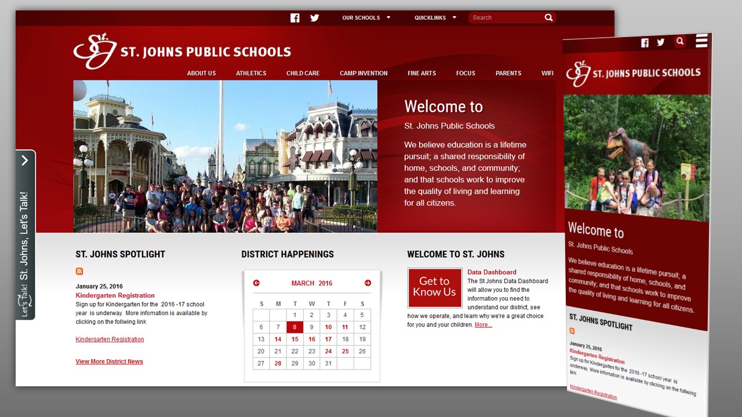Click underlined Kindergarten Registration link
The height and width of the screenshot is (417, 742).
[x=110, y=339]
